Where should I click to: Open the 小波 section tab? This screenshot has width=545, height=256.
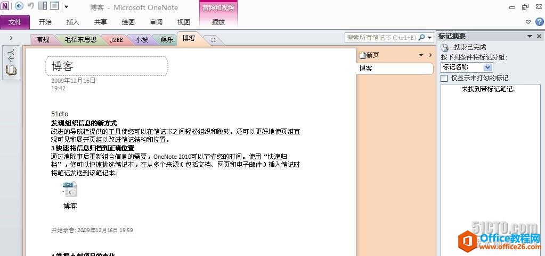[x=142, y=40]
